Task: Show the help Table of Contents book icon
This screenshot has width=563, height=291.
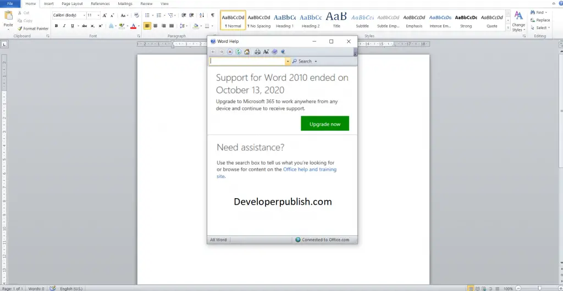Action: [x=275, y=52]
